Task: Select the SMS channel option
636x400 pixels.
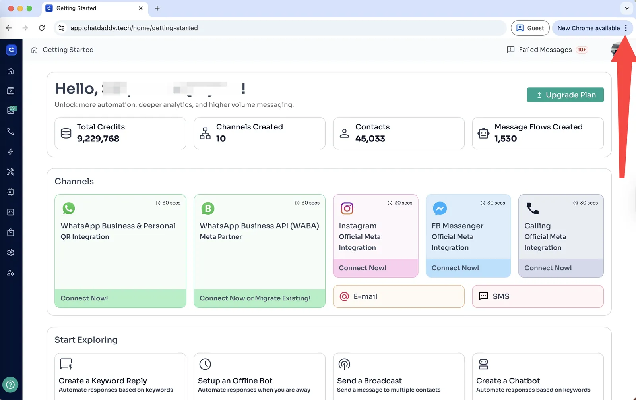Action: coord(537,296)
